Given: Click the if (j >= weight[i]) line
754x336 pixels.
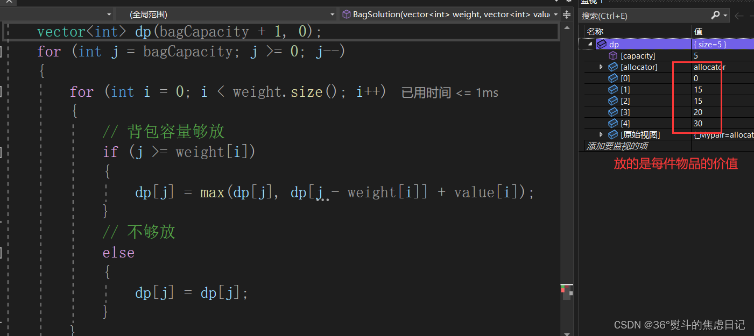Looking at the screenshot, I should (179, 152).
